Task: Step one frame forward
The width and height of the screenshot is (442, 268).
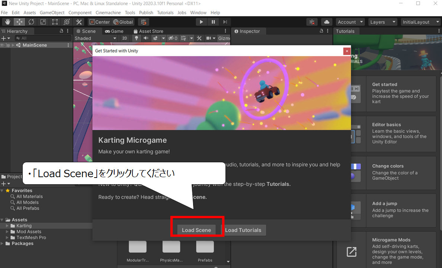Action: click(225, 22)
